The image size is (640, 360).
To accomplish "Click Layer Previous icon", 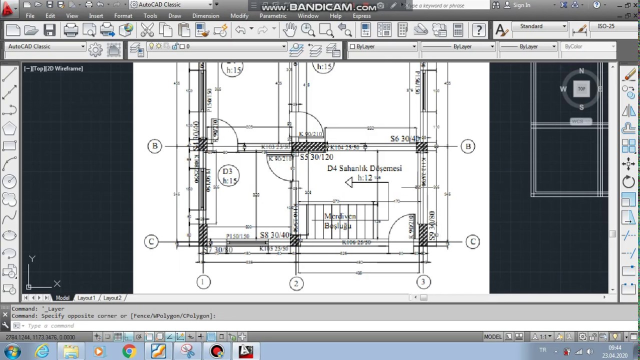I will [x=314, y=49].
